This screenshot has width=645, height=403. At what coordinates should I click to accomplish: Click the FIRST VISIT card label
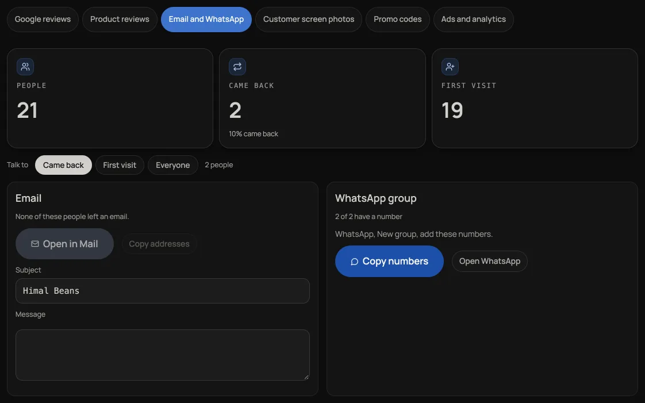pyautogui.click(x=469, y=86)
